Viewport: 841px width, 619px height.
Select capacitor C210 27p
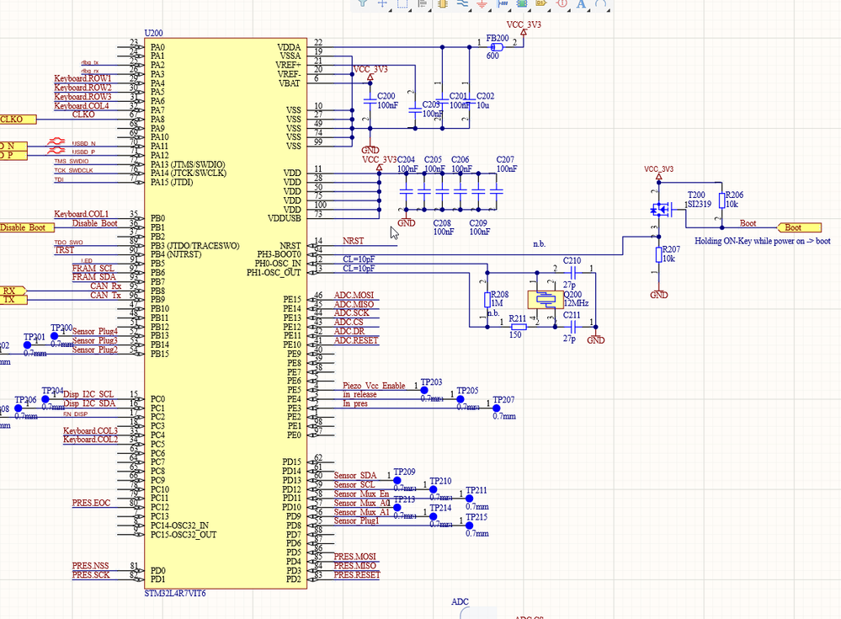tap(572, 273)
